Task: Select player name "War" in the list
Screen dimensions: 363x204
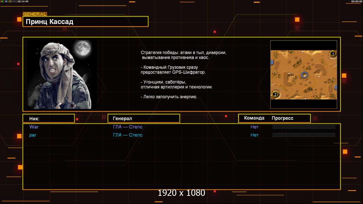Action: point(34,127)
